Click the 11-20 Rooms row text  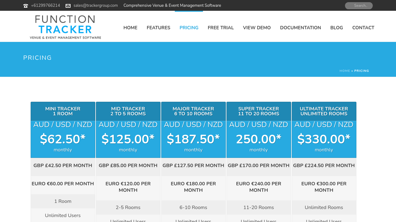click(259, 208)
